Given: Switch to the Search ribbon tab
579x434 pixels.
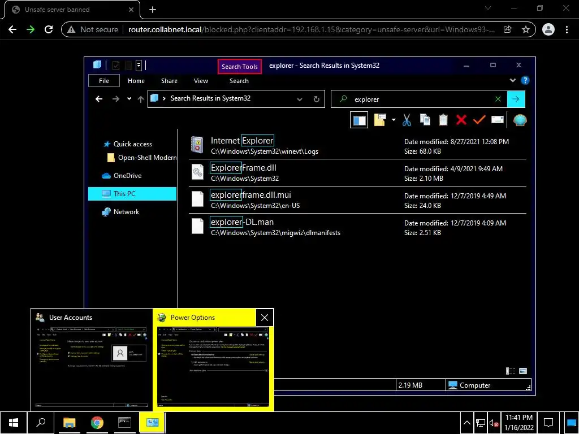Looking at the screenshot, I should tap(239, 81).
